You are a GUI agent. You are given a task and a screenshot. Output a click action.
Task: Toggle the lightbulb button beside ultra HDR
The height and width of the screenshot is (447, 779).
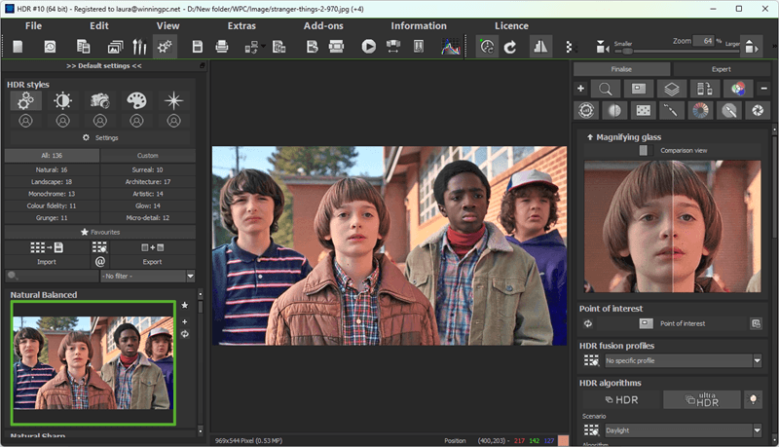pos(753,399)
